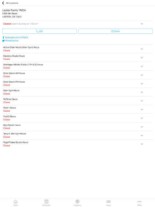Expand Terry K. Bell Gym Hours chevron
This screenshot has height=207, width=155.
click(142, 135)
